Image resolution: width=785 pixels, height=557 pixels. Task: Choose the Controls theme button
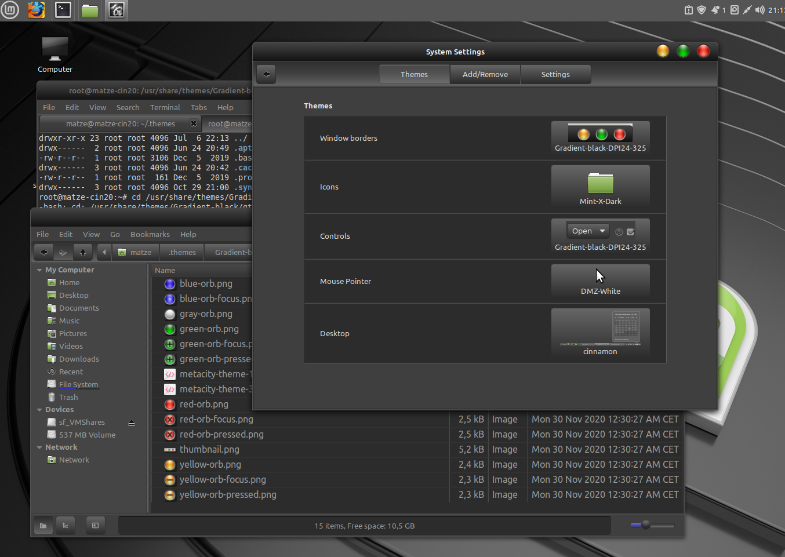coord(601,236)
